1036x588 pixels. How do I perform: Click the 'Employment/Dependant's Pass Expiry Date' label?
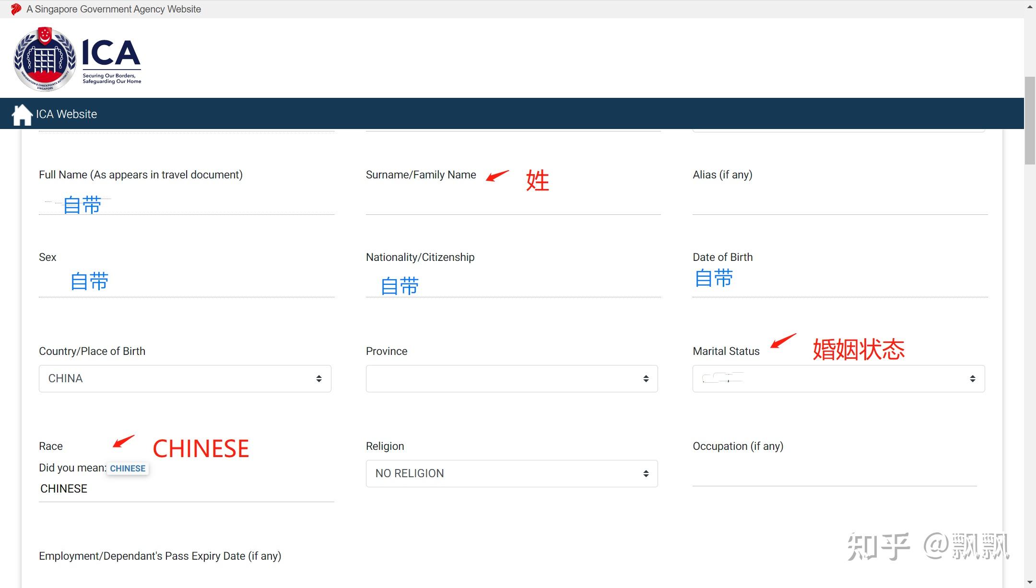[x=160, y=556]
